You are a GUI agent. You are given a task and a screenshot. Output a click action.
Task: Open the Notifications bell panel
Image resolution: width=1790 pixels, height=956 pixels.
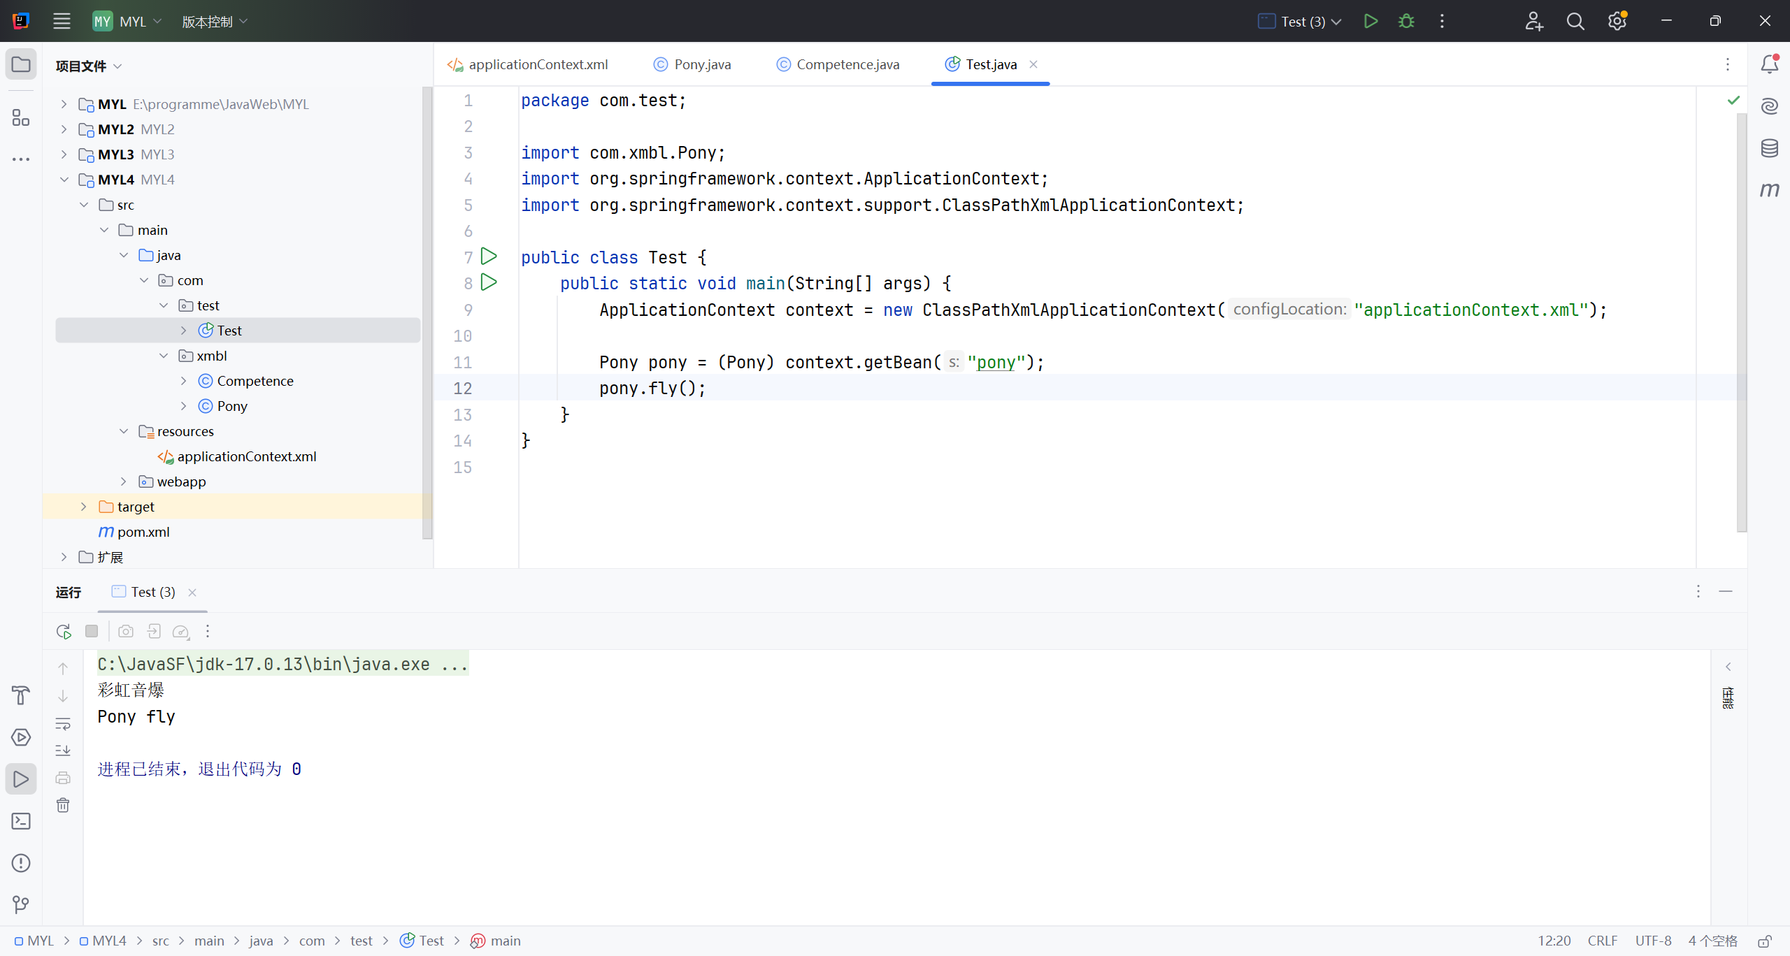pyautogui.click(x=1769, y=64)
